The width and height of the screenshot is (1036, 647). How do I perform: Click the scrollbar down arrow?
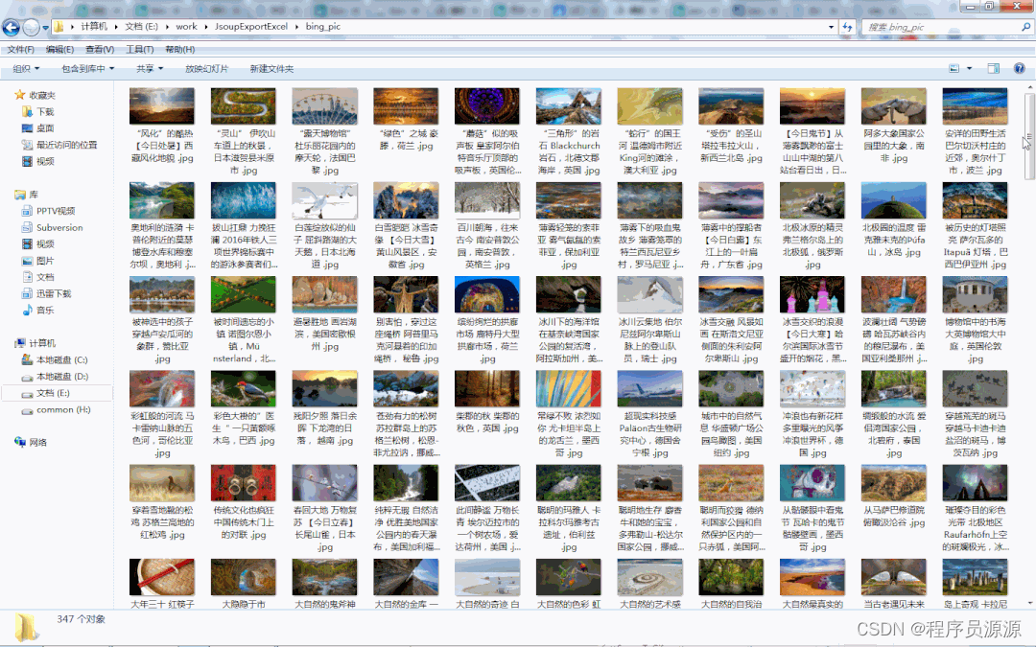click(1029, 603)
